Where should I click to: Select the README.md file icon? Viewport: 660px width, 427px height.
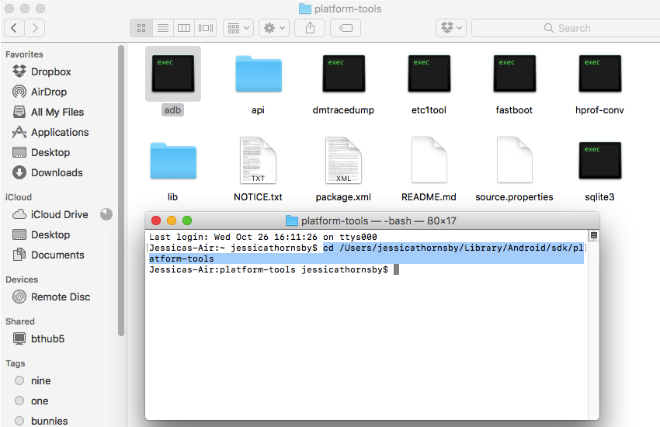point(429,160)
